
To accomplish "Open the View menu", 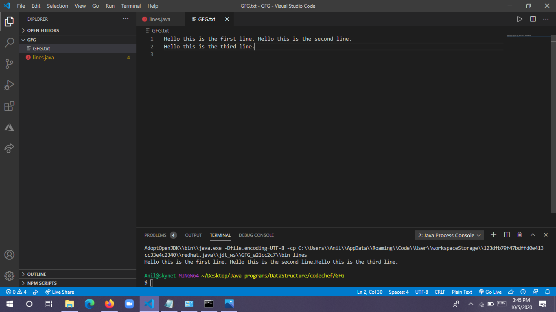I will 80,6.
